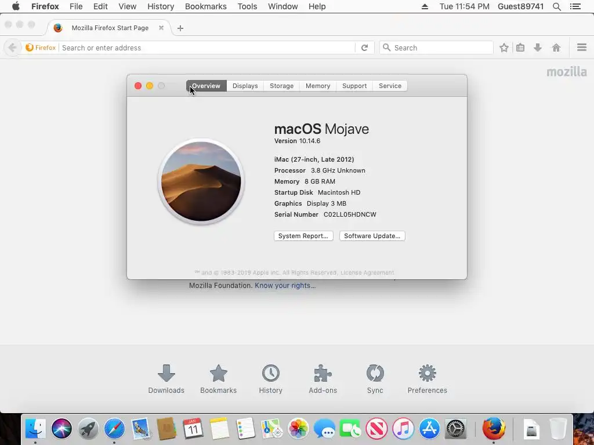This screenshot has width=594, height=445.
Task: Open the File menu
Action: pyautogui.click(x=76, y=6)
